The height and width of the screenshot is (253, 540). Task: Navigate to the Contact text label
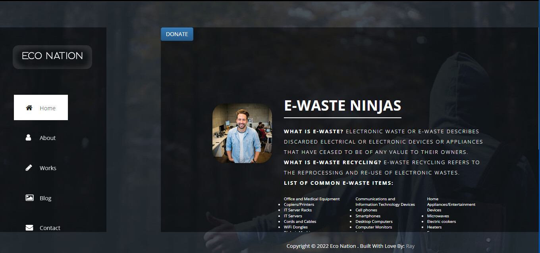pyautogui.click(x=50, y=228)
